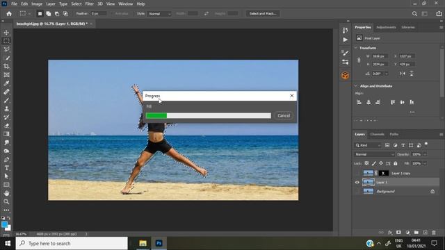
Task: Select the Eyedropper tool
Action: pyautogui.click(x=6, y=83)
